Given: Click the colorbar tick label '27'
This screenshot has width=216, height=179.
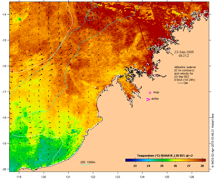Looking at the screenshot, I should click(189, 166).
